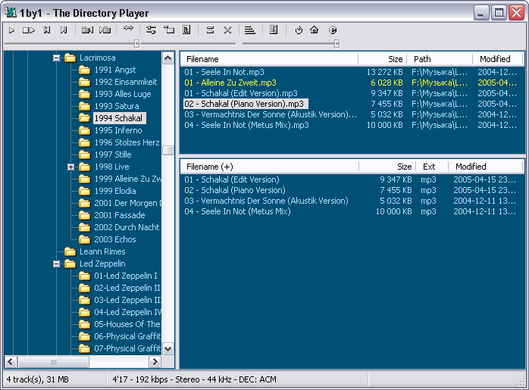Click the folder tree's scroll up arrow
Screen dimensions: 529x390
pos(168,58)
